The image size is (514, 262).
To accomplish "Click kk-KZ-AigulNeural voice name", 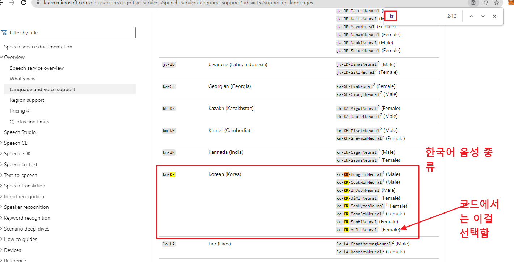I will point(357,109).
